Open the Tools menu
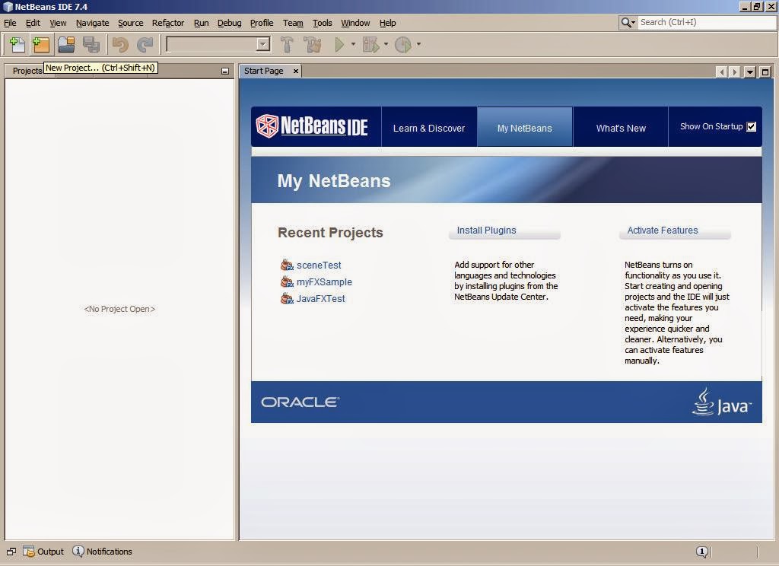 pos(322,23)
